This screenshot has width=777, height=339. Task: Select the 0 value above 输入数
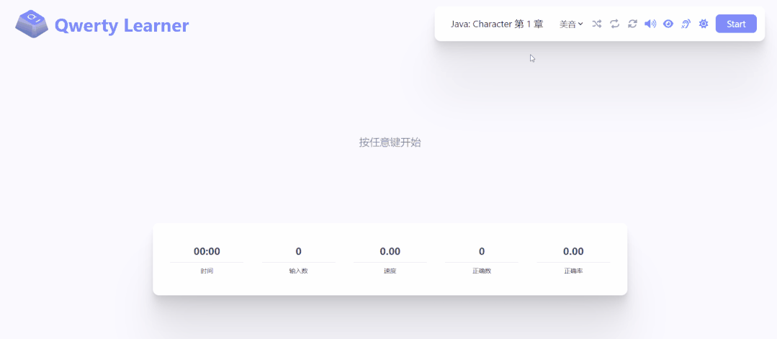(298, 251)
